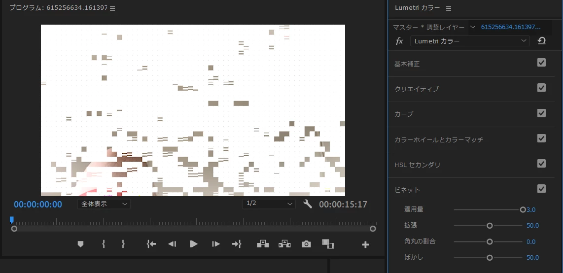The width and height of the screenshot is (563, 273).
Task: Open the Lumetri カラー panel menu
Action: 449,8
